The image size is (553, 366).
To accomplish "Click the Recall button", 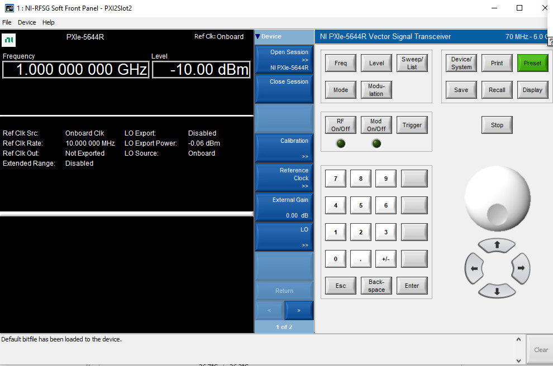I will coord(497,90).
